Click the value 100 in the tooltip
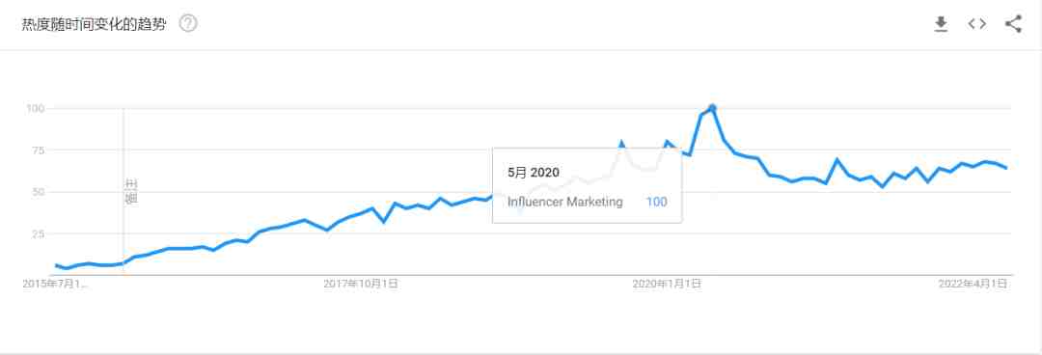1042x355 pixels. [656, 202]
